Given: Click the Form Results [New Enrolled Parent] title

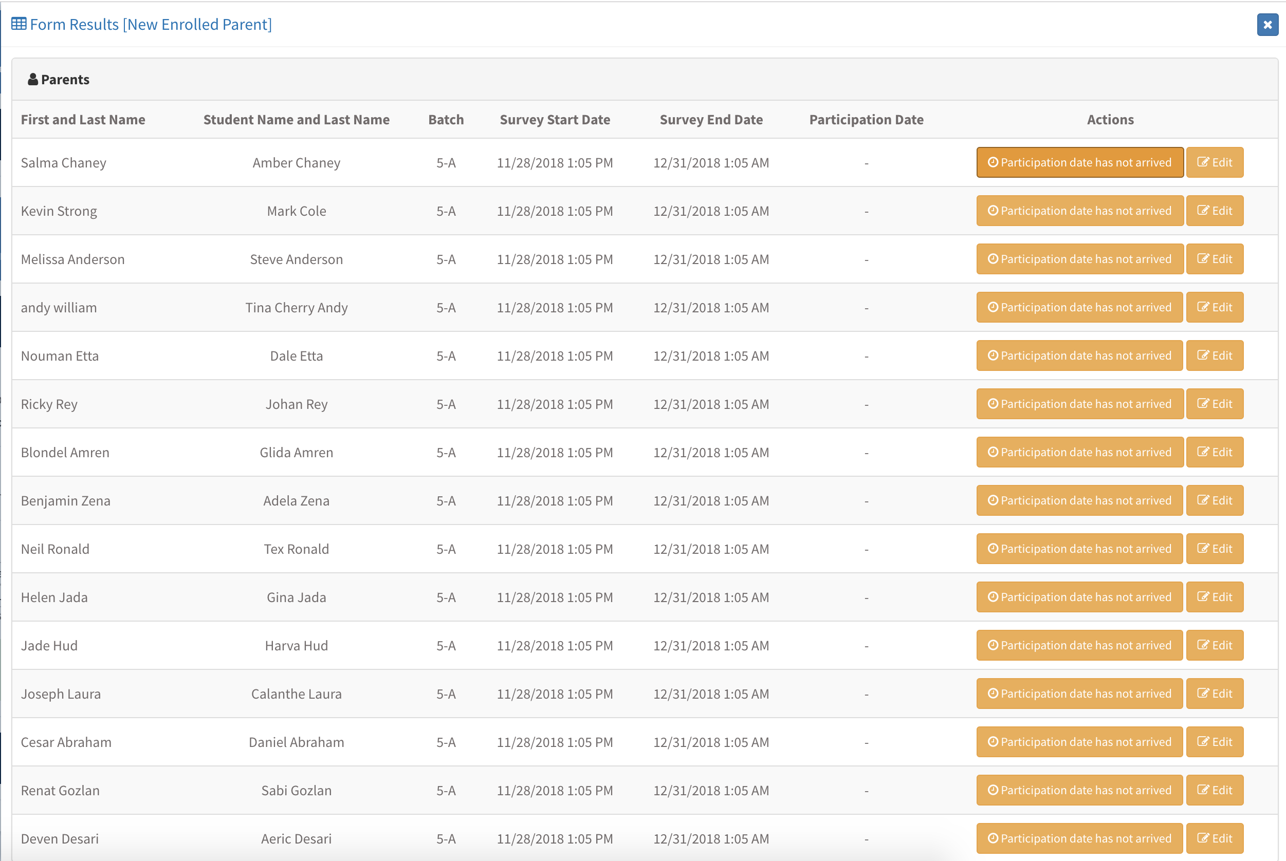Looking at the screenshot, I should click(x=151, y=24).
